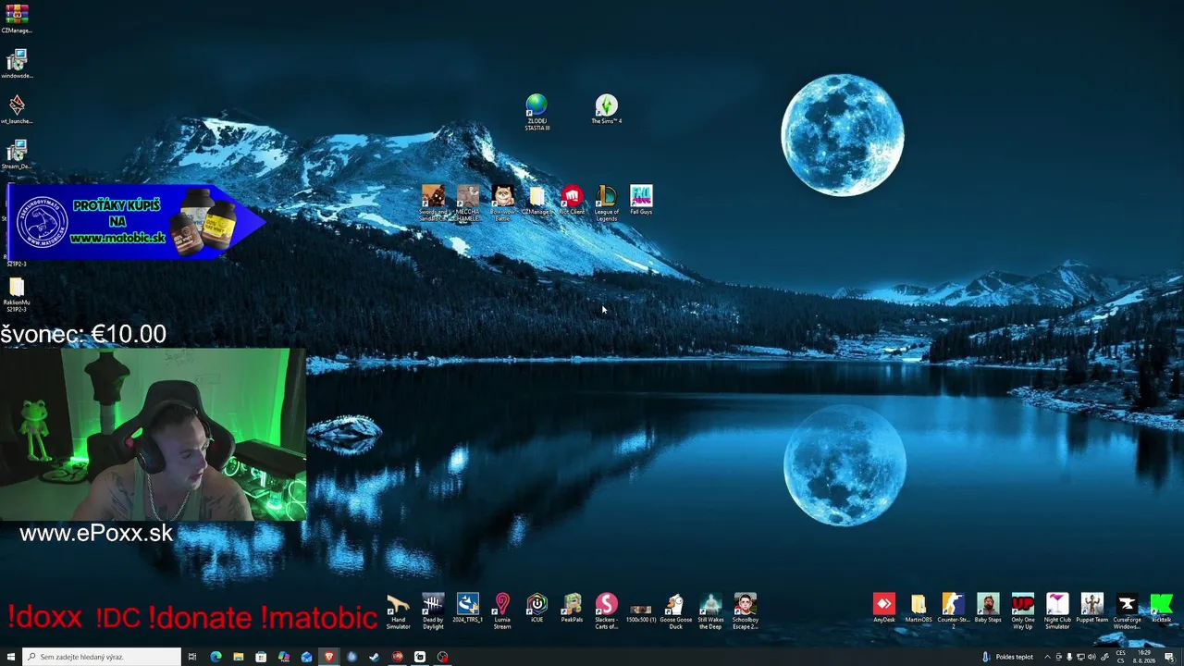Launch the Counter-Strike 2 shortcut
This screenshot has width=1184, height=666.
click(x=953, y=611)
